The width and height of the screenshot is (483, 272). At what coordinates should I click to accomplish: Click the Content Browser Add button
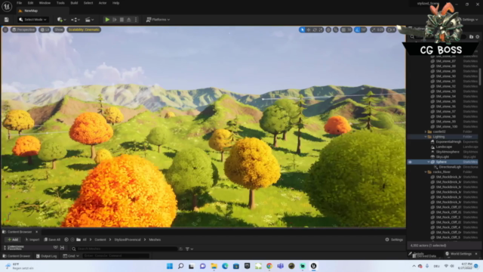pos(13,240)
